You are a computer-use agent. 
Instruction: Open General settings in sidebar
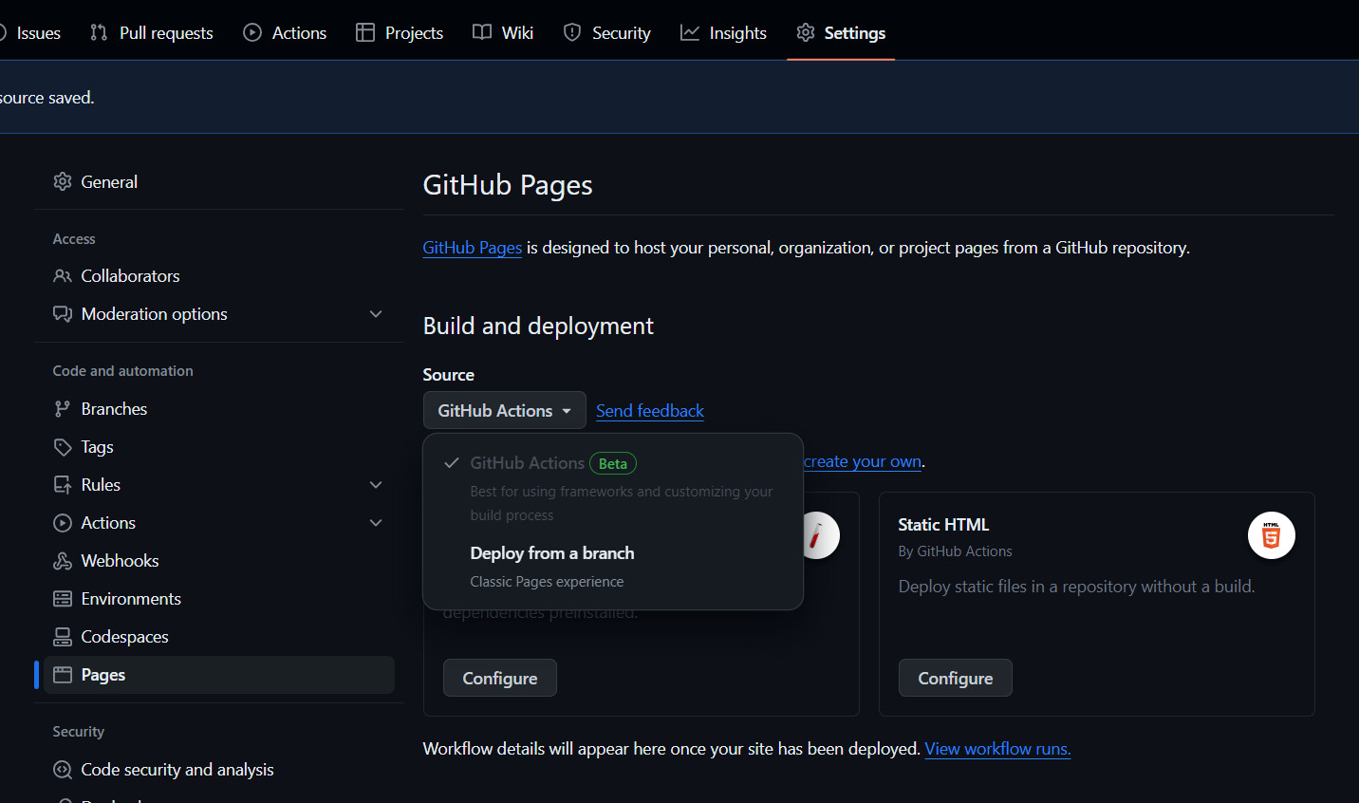point(219,181)
